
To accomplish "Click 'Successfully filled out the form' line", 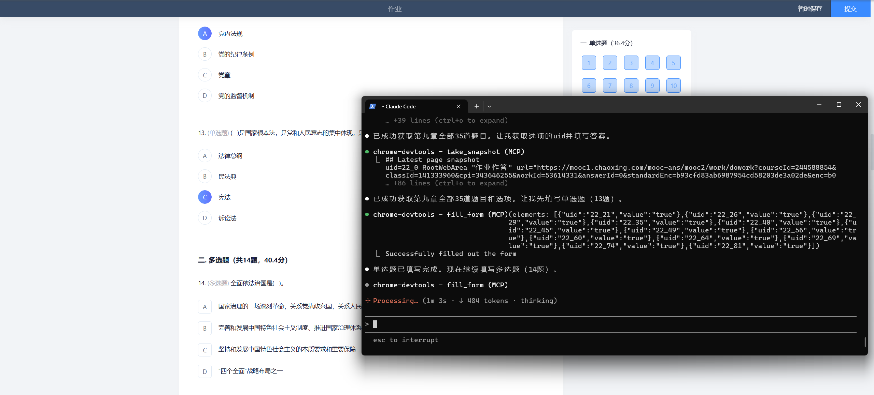I will pyautogui.click(x=451, y=254).
